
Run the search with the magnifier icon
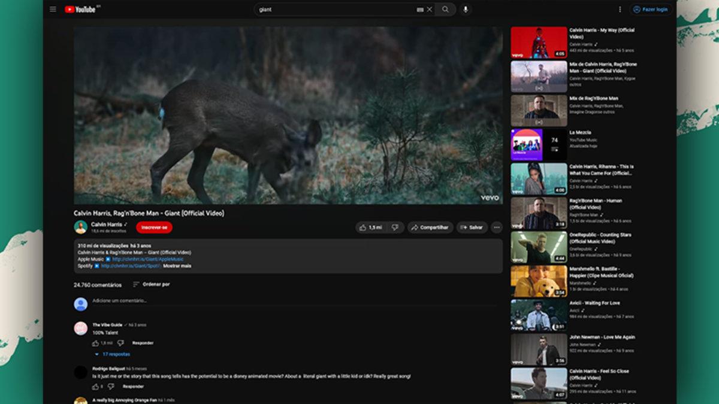[445, 10]
